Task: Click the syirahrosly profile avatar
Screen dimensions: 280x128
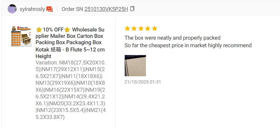Action: pyautogui.click(x=12, y=9)
